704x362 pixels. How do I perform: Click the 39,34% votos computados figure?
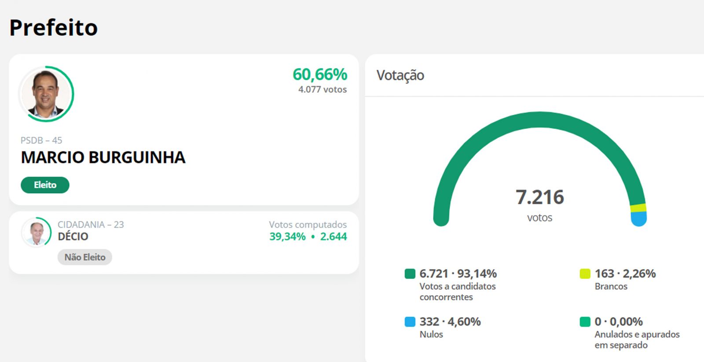tap(287, 237)
